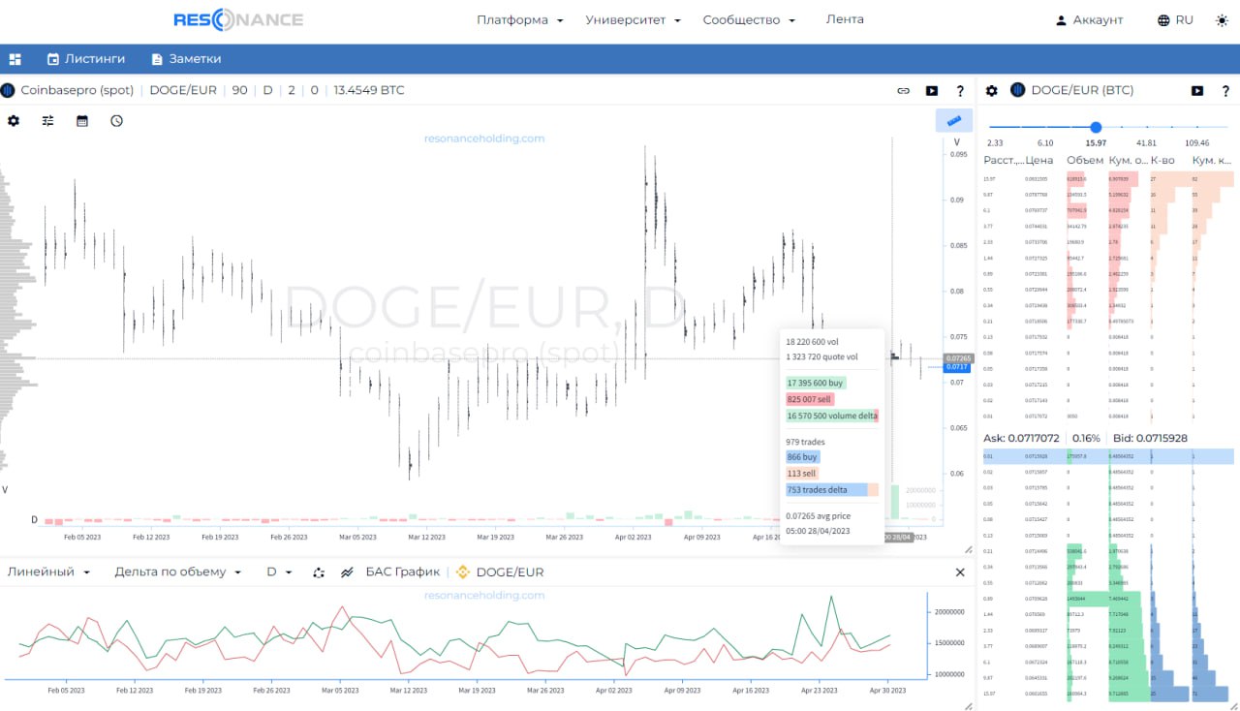Screen dimensions: 1240x711
Task: Click Coinbasepro exchange icon in chart header
Action: [8, 90]
